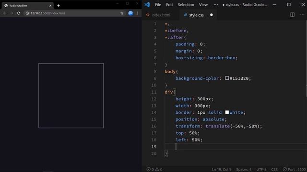Screen dimensions: 307x172
Task: Click 'border-box' value on line 6
Action: pyautogui.click(x=222, y=58)
